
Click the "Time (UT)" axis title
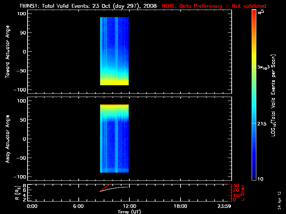[129, 211]
